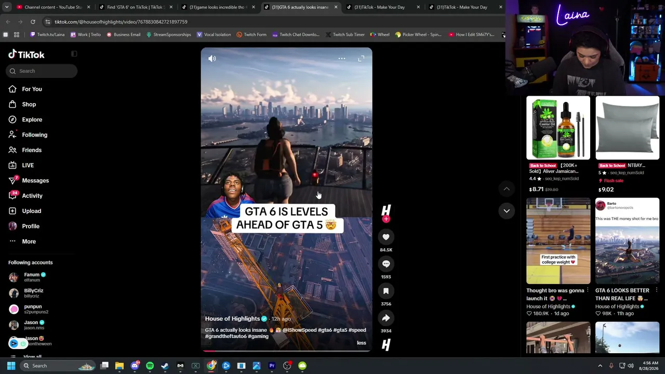Click the TikTok logo
The width and height of the screenshot is (665, 374).
pyautogui.click(x=26, y=55)
